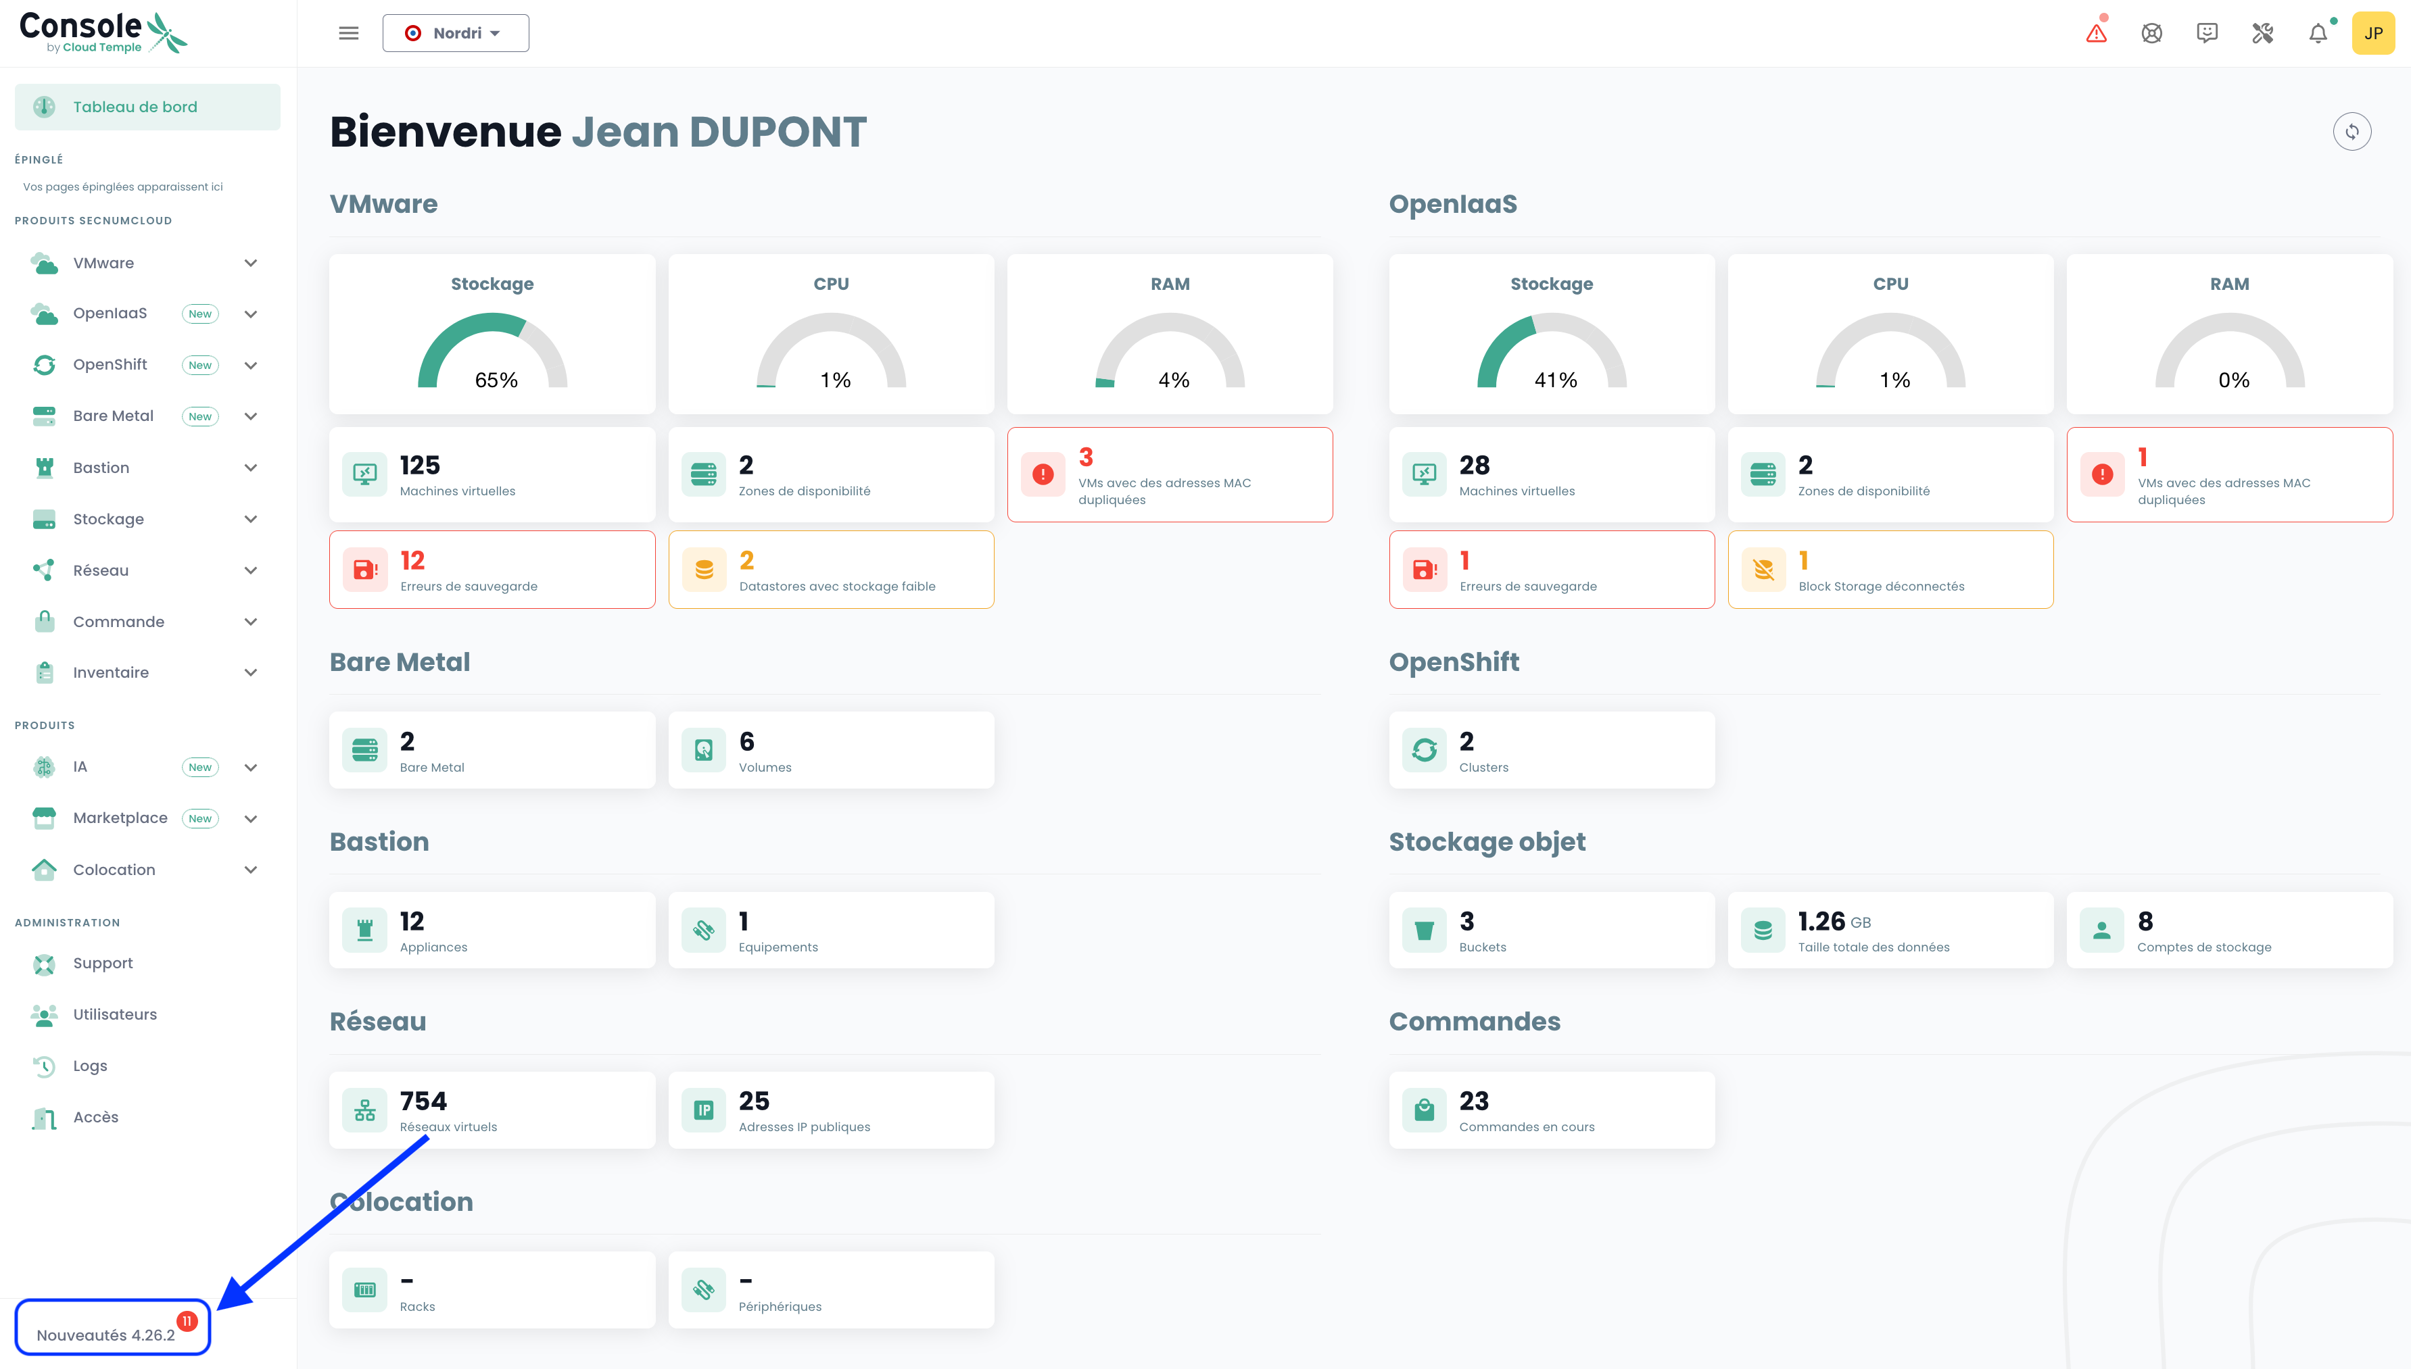Open the support lifebuoy icon in header
The image size is (2411, 1369).
[2151, 34]
